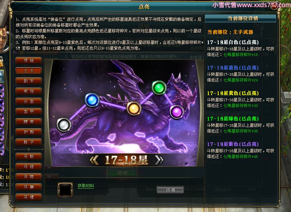Select the 马鞍 mount slot
291x212 pixels.
click(x=29, y=156)
